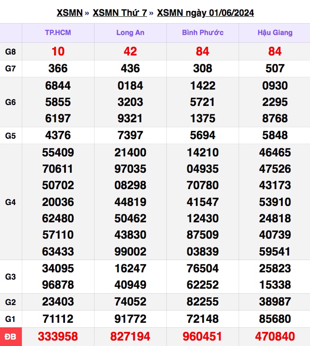Click Bình Phước special prize 960451
The image size is (310, 346).
pos(203,337)
